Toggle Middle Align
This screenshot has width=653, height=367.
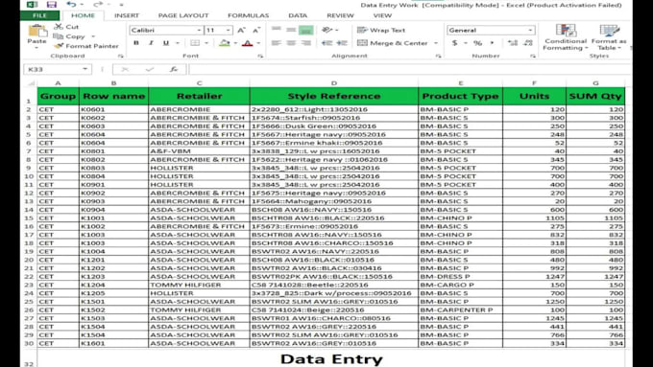coord(291,30)
